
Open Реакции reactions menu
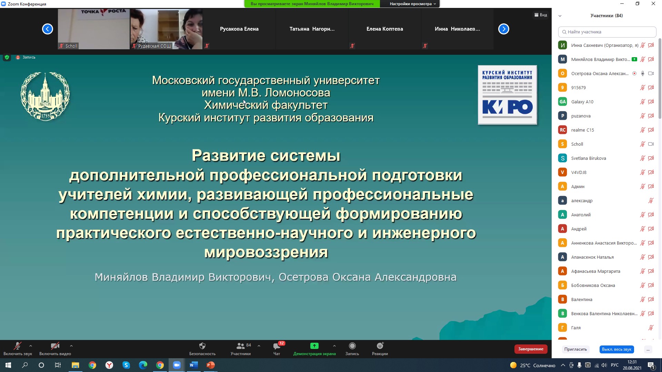[x=380, y=349]
